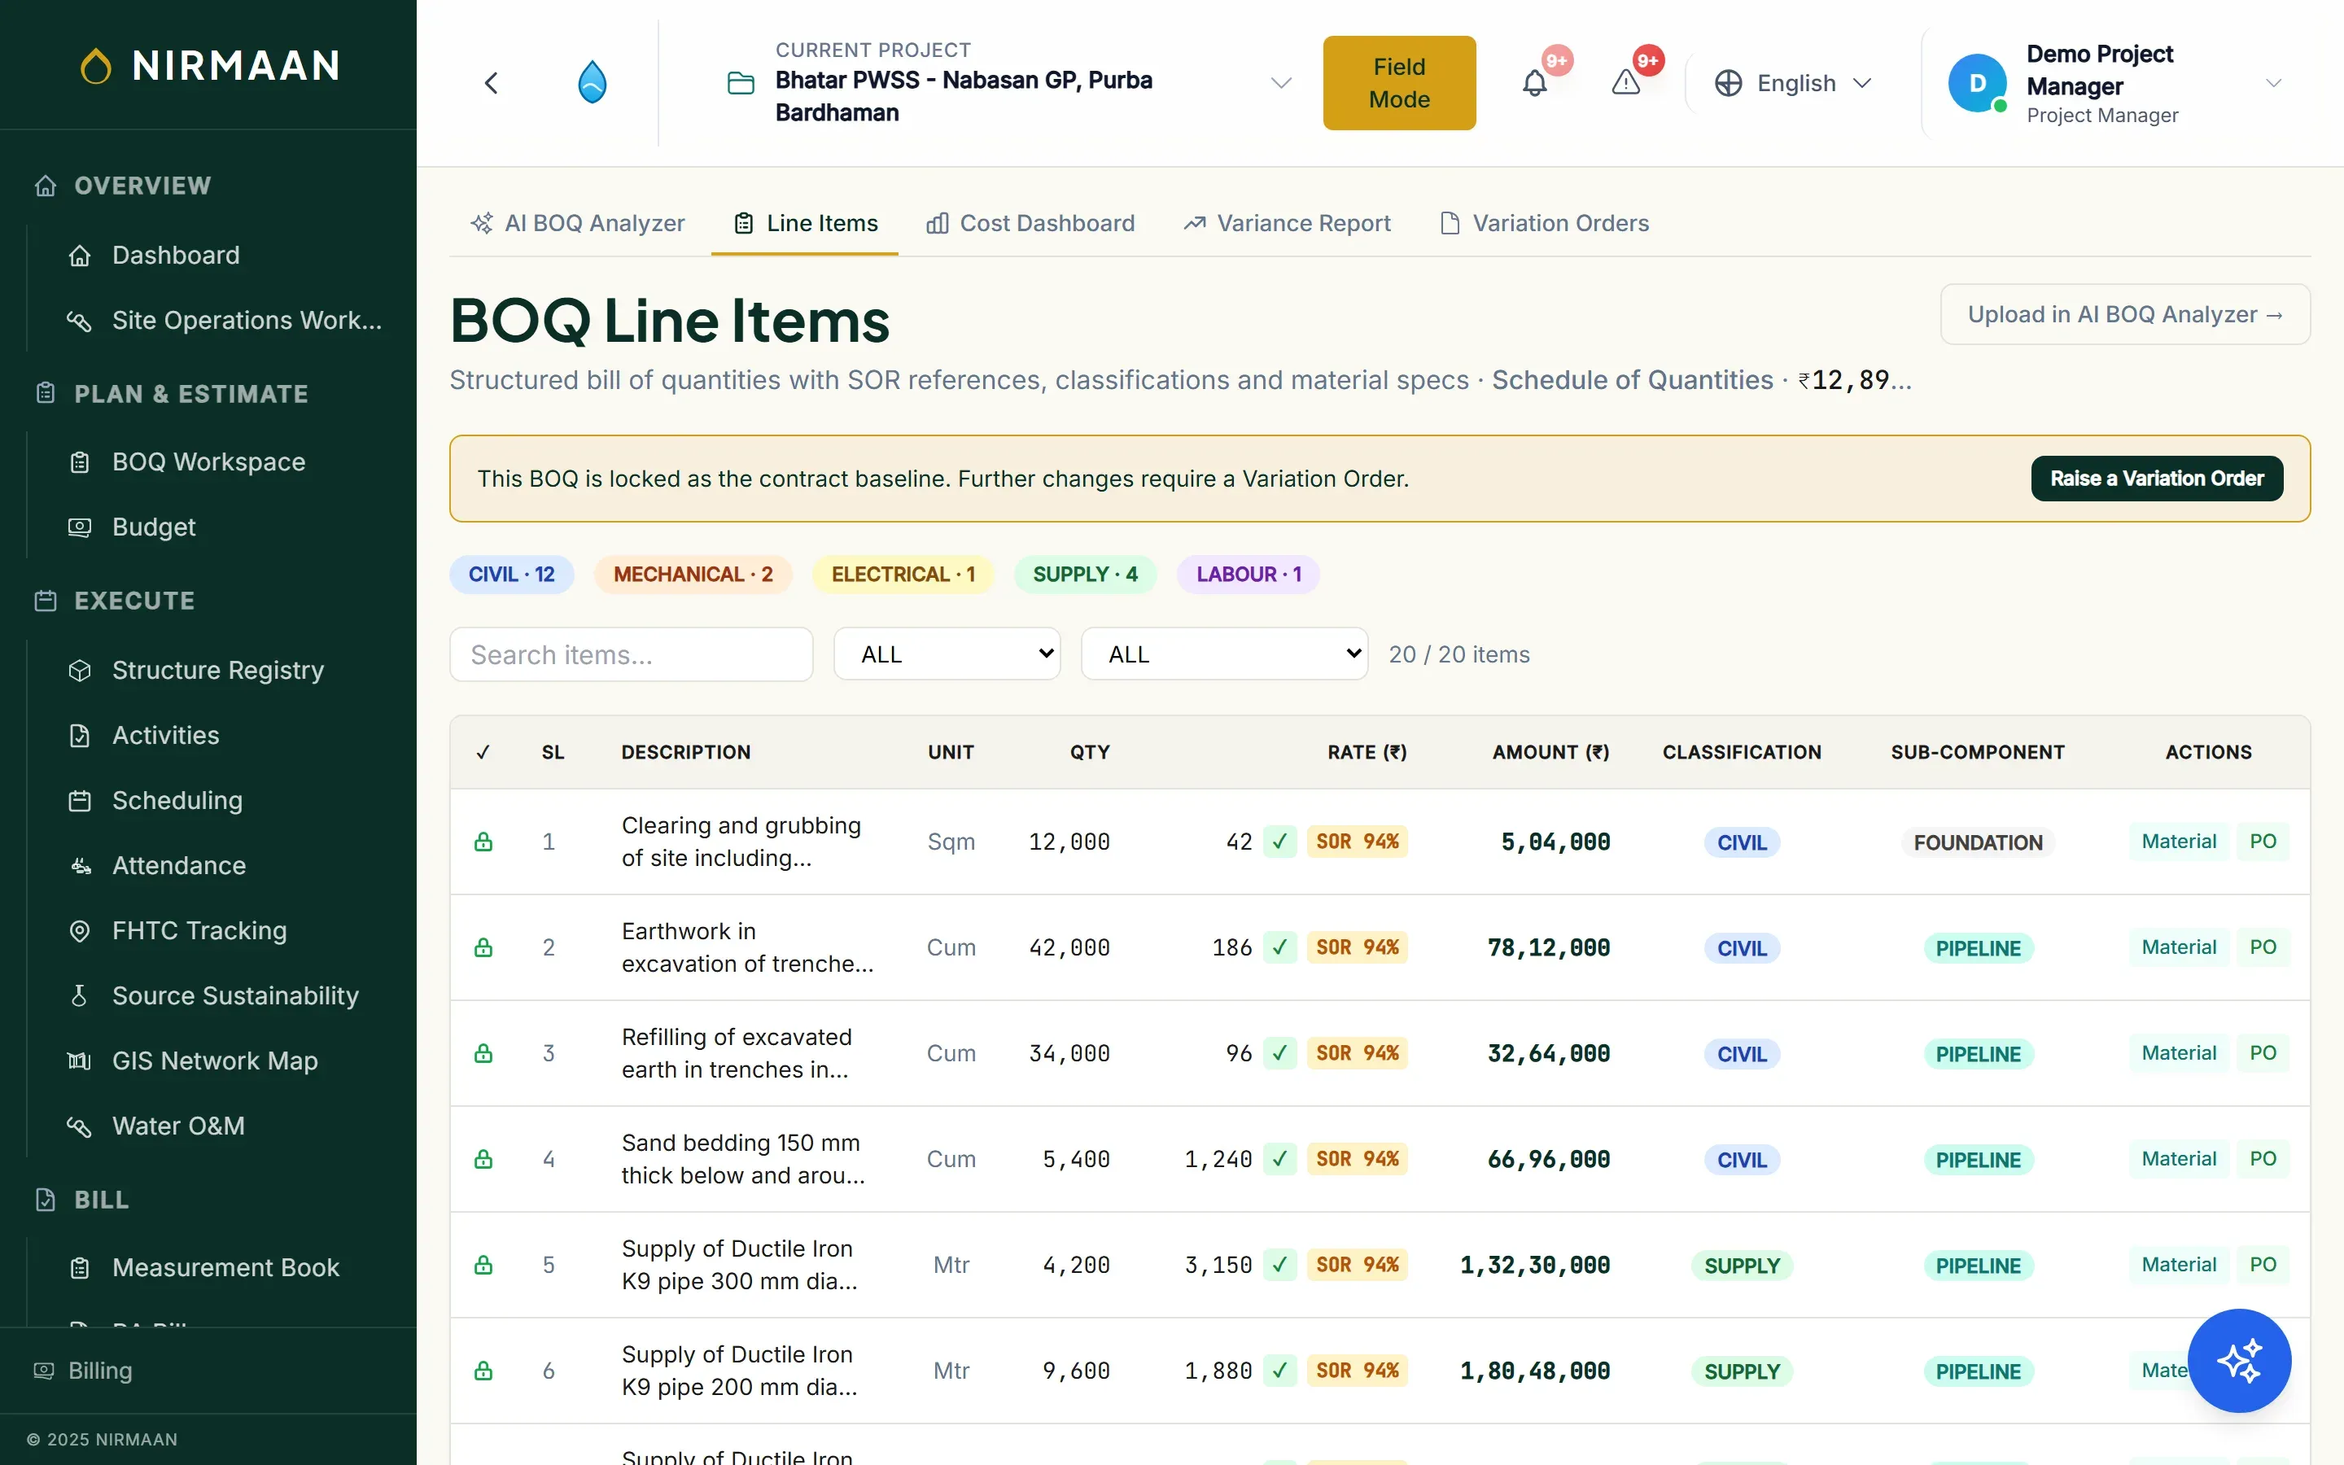Toggle the MECHANICAL · 2 filter chip
This screenshot has height=1465, width=2344.
click(x=693, y=575)
